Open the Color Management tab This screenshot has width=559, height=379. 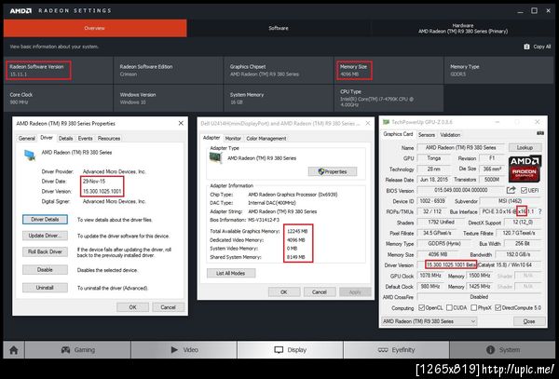point(266,138)
